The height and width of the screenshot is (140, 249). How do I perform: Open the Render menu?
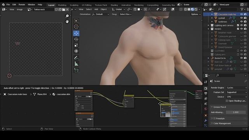[22, 5]
